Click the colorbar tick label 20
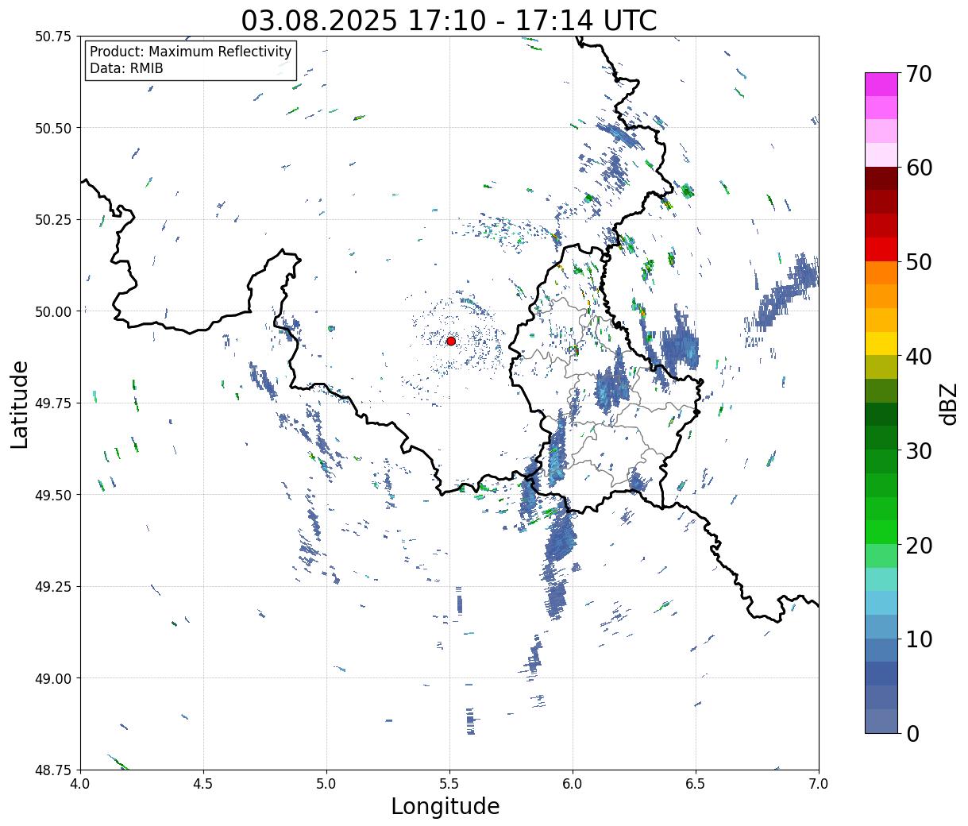This screenshot has height=826, width=968. point(918,546)
